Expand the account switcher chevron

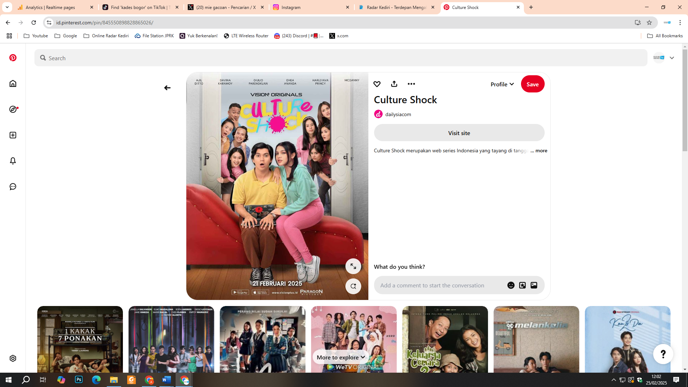672,58
